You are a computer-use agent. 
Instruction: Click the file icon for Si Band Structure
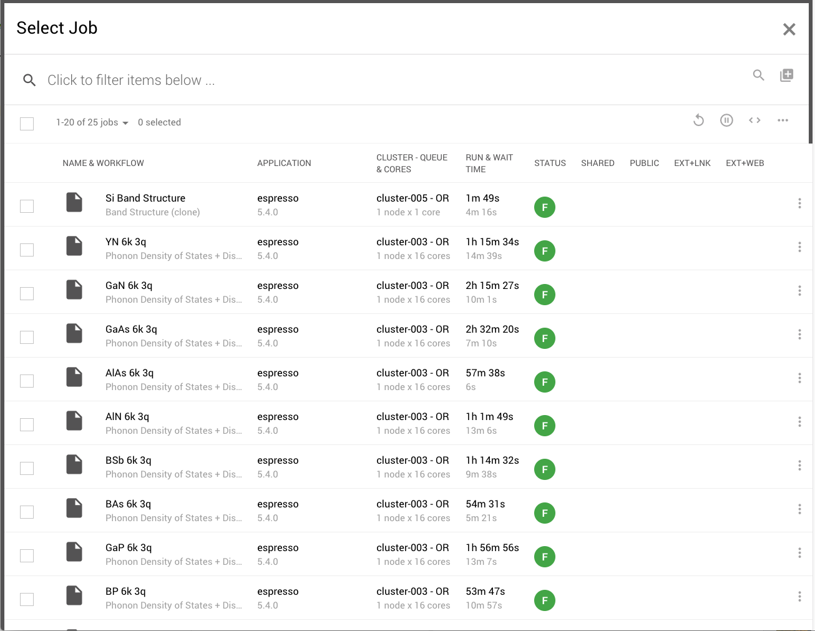(x=74, y=202)
